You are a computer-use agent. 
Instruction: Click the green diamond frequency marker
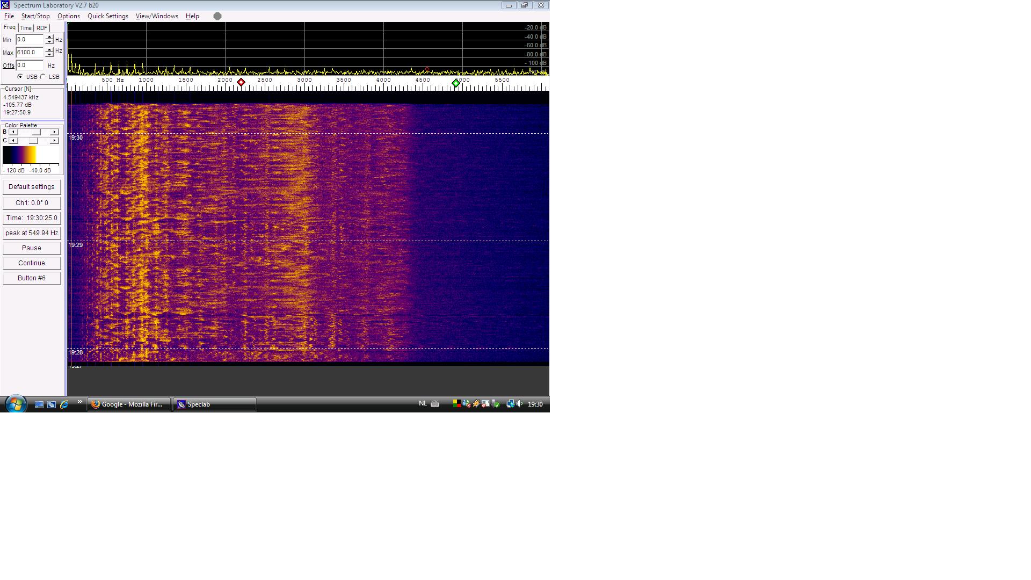click(x=456, y=83)
